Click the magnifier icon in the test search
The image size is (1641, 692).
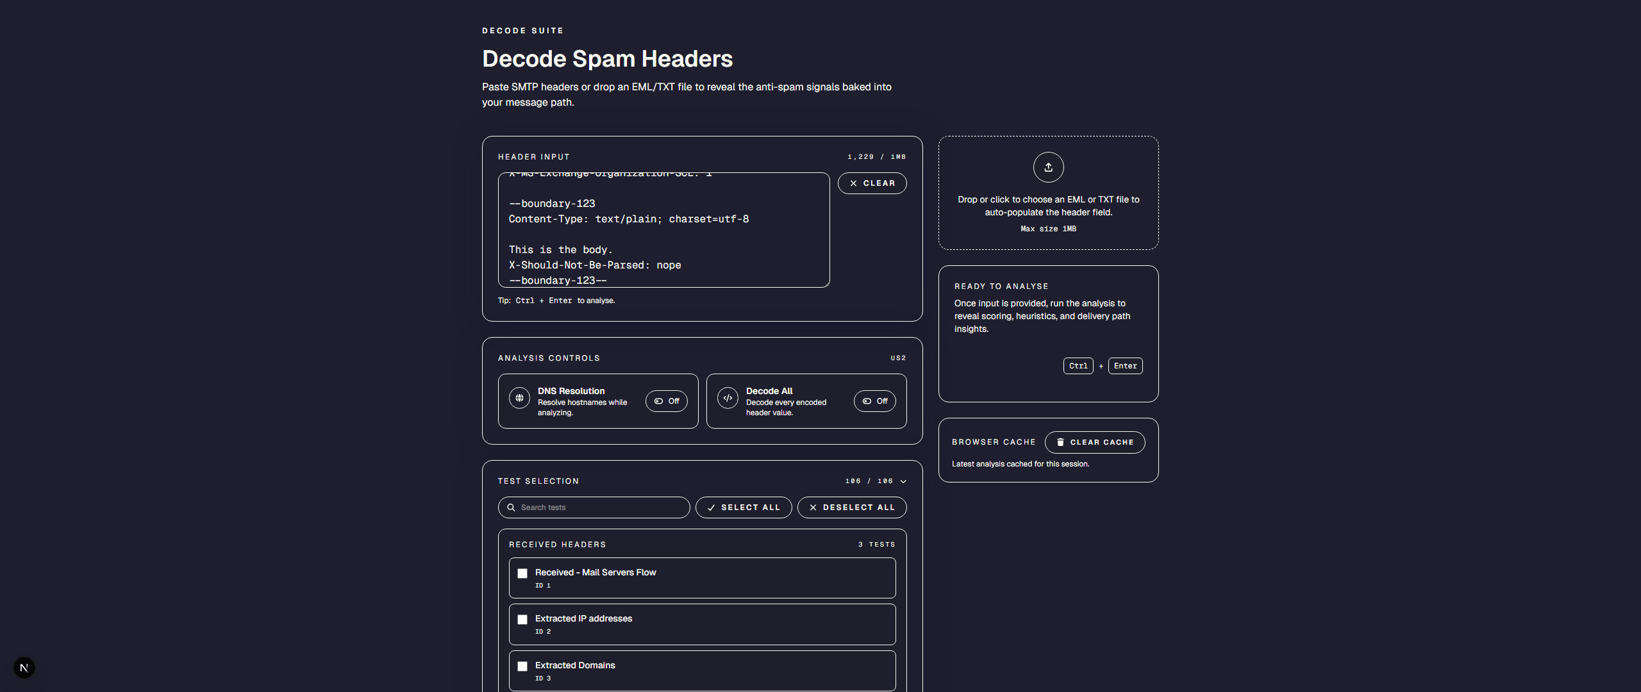[x=511, y=507]
